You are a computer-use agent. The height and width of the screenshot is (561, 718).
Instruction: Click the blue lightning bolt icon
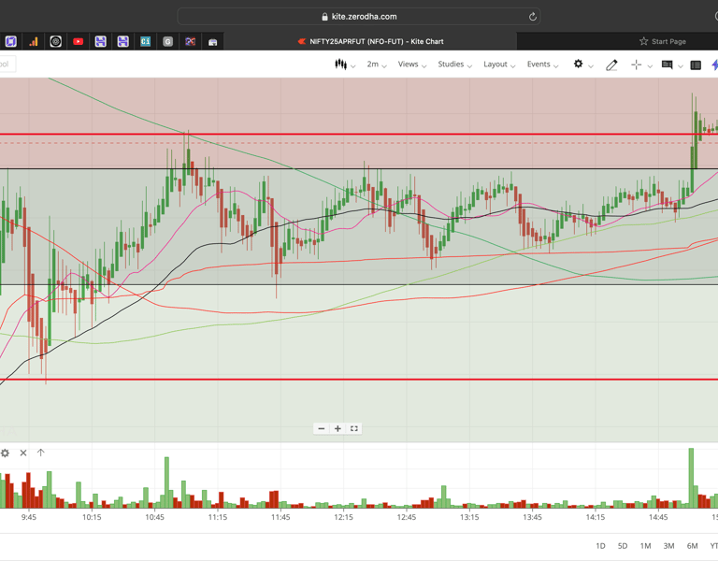715,65
